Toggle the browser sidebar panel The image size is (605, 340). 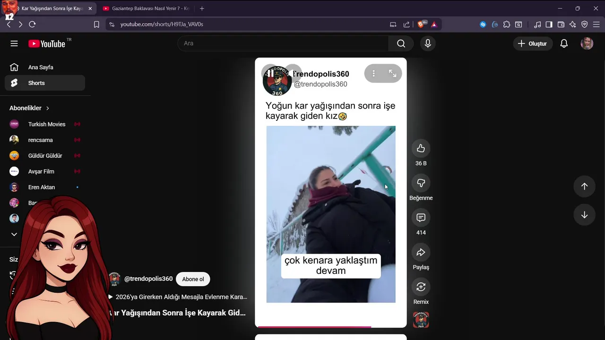549,24
